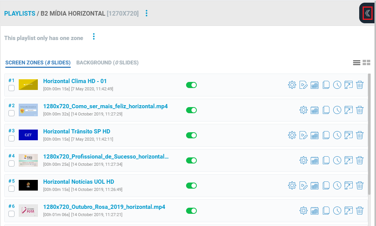Duplicate slide Horizontal Clima HD - 01
The height and width of the screenshot is (226, 376).
pyautogui.click(x=326, y=85)
